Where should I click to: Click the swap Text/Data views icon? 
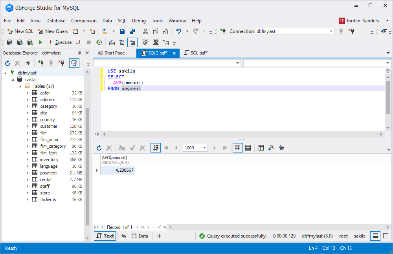click(x=124, y=236)
